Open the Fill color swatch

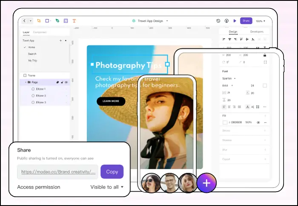click(x=225, y=122)
